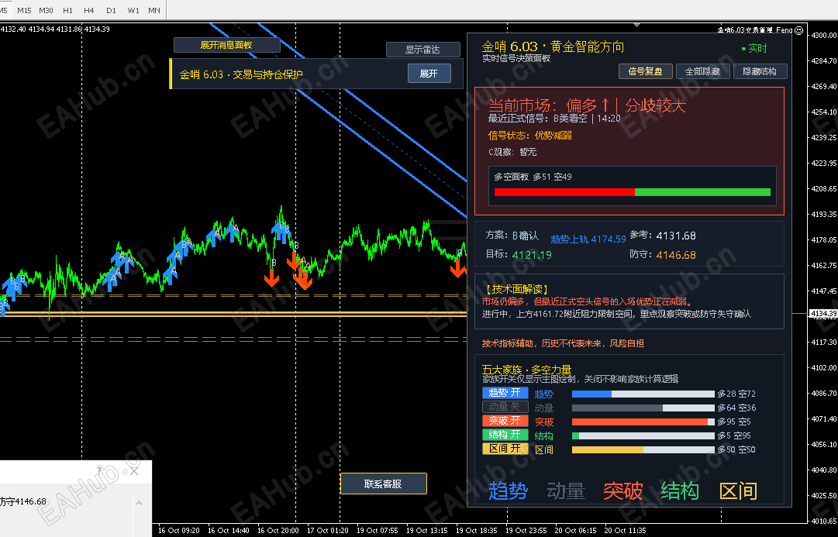This screenshot has height=537, width=838.
Task: Click the large green 结构 footer label
Action: click(680, 491)
